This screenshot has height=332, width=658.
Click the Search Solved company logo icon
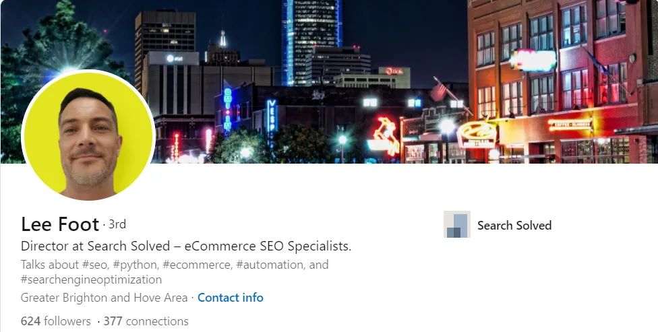point(456,224)
